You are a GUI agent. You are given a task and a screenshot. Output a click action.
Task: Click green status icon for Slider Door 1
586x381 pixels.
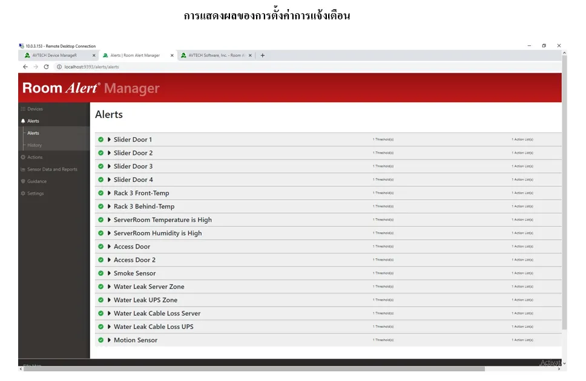click(x=101, y=140)
